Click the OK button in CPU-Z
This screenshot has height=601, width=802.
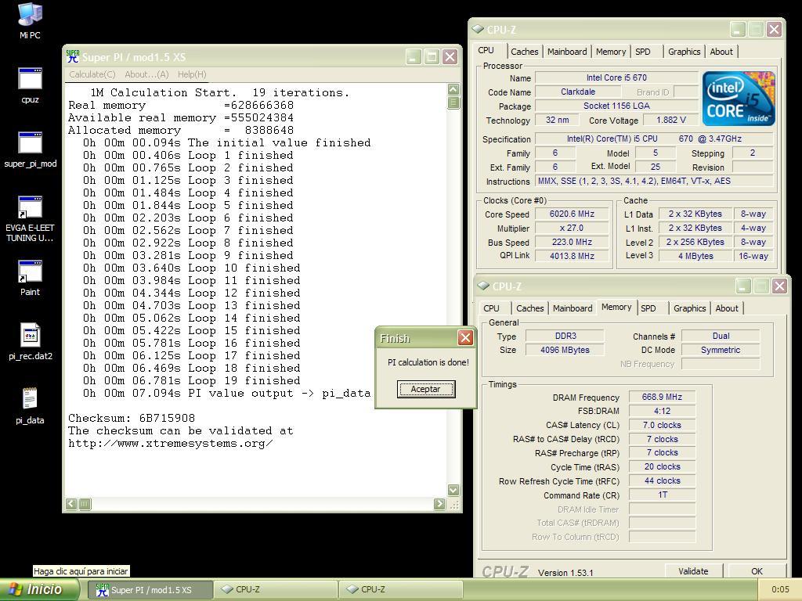point(757,571)
